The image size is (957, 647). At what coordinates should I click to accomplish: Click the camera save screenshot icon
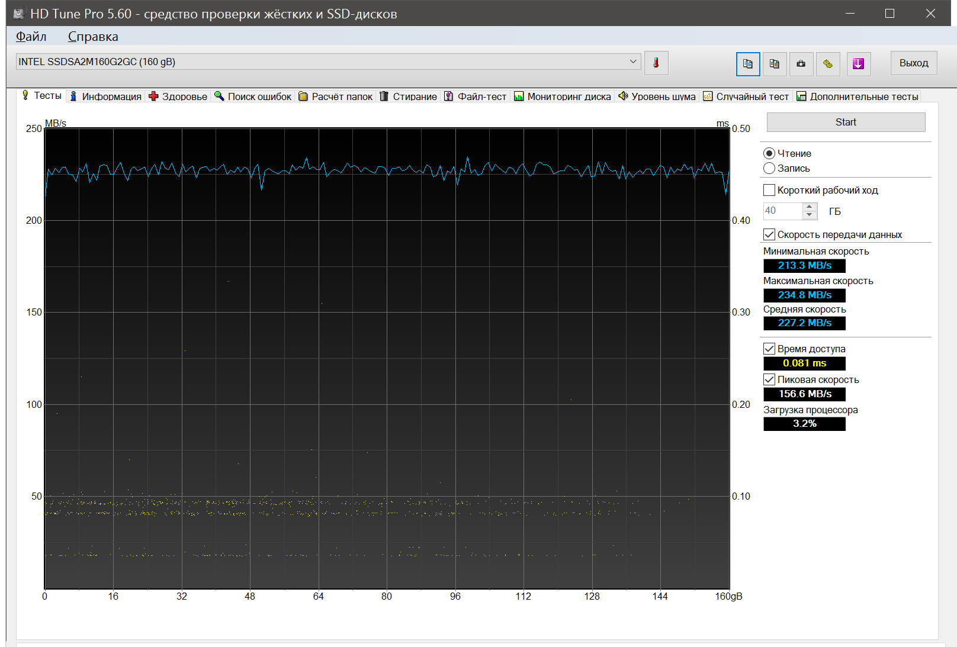click(x=801, y=64)
